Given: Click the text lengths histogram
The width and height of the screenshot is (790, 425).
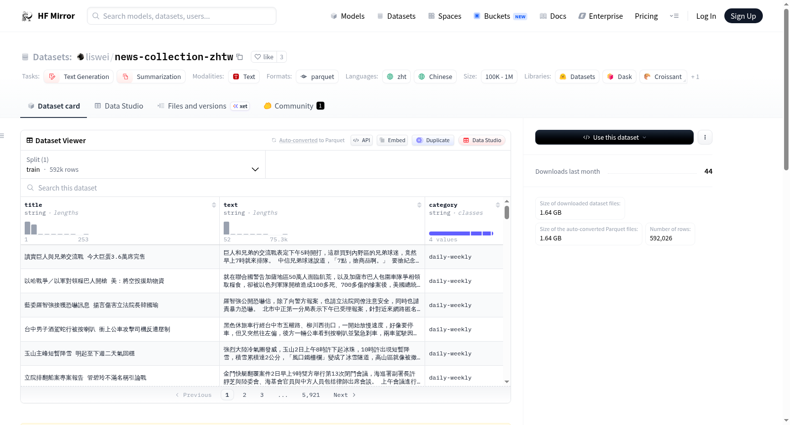Looking at the screenshot, I should click(255, 228).
